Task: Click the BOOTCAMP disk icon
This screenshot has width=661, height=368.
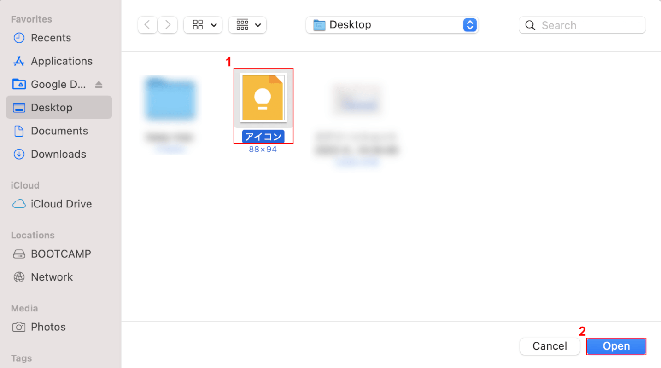Action: point(19,254)
